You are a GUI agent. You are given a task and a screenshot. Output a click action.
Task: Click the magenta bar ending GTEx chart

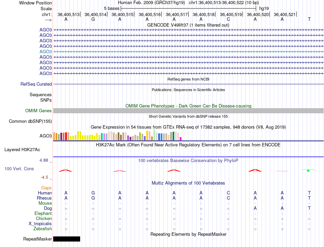coord(181,139)
